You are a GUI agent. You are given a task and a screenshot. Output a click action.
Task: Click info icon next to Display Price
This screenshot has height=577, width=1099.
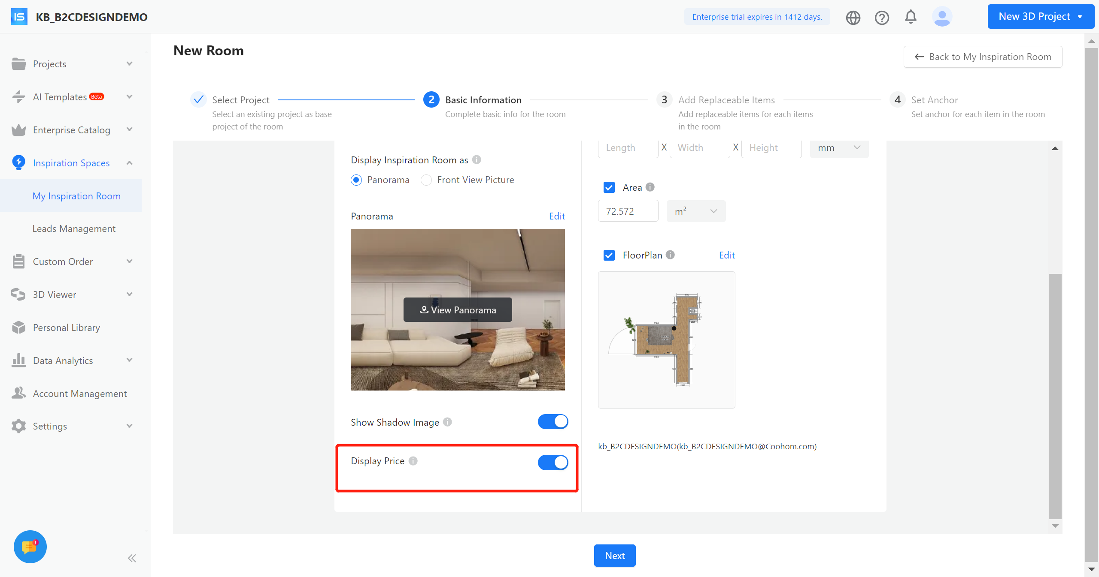tap(413, 461)
